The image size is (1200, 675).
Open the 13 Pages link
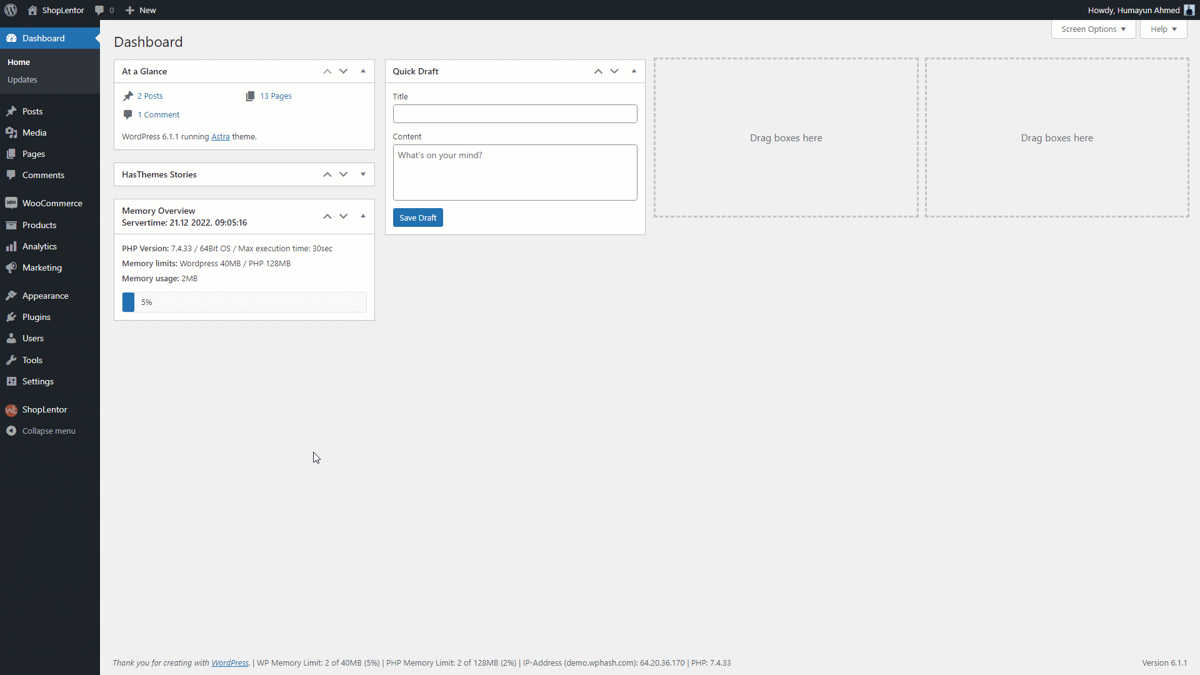(x=276, y=96)
